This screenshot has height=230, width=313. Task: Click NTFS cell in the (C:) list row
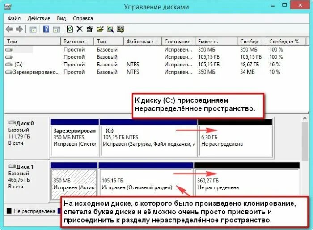133,65
